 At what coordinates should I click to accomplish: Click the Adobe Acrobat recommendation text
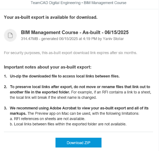79,111
